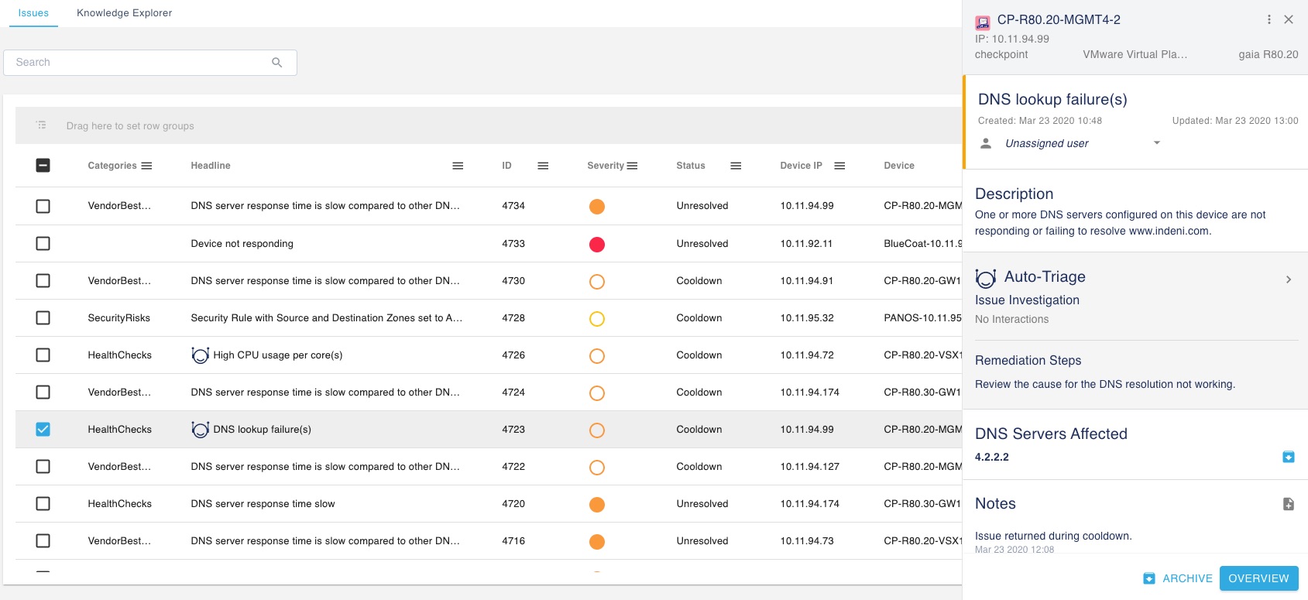Image resolution: width=1308 pixels, height=600 pixels.
Task: Check the box for issue 4734
Action: 43,207
